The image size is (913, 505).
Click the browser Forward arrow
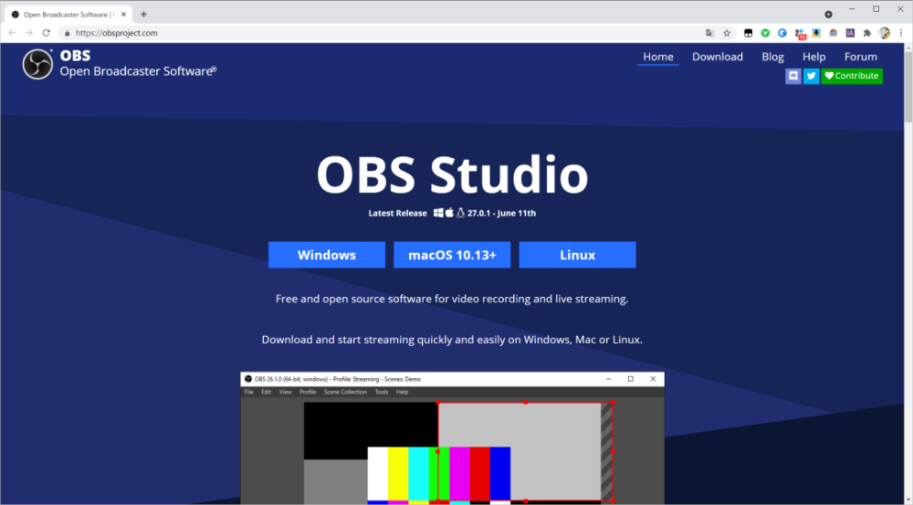coord(29,33)
